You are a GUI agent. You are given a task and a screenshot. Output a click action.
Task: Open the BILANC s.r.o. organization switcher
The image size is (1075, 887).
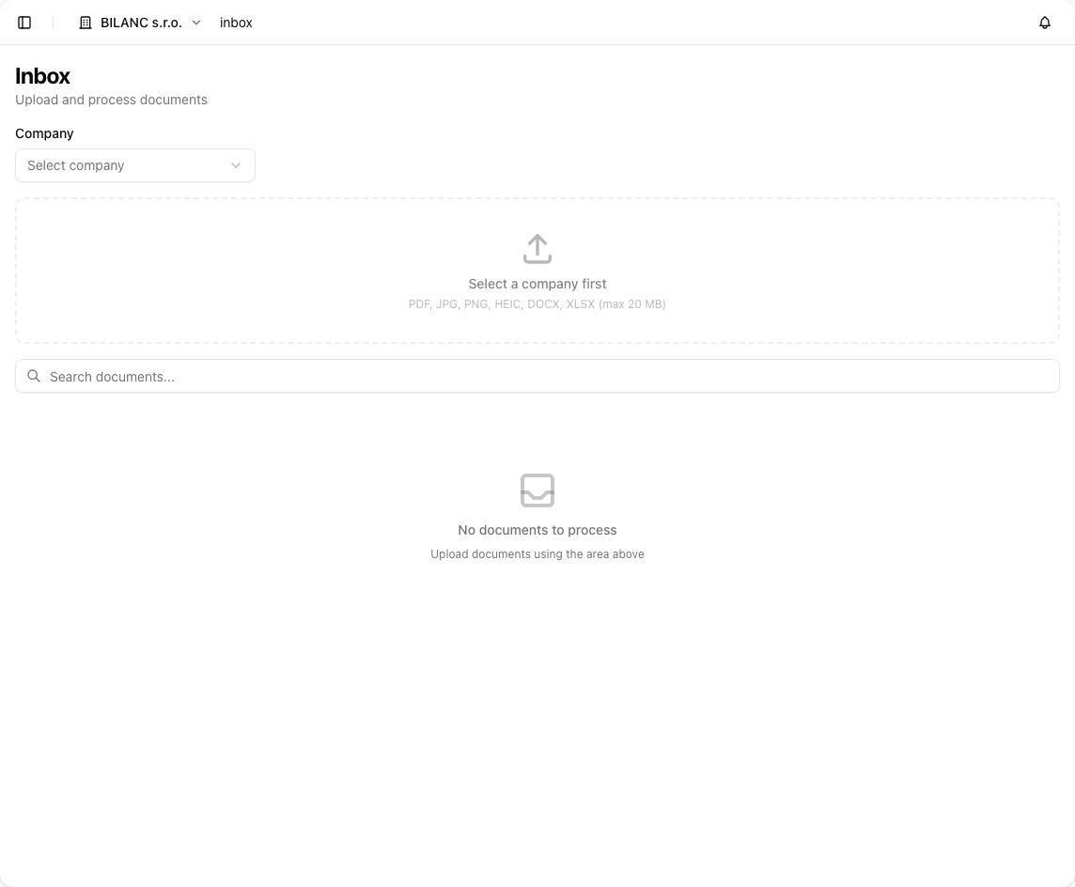pyautogui.click(x=141, y=23)
